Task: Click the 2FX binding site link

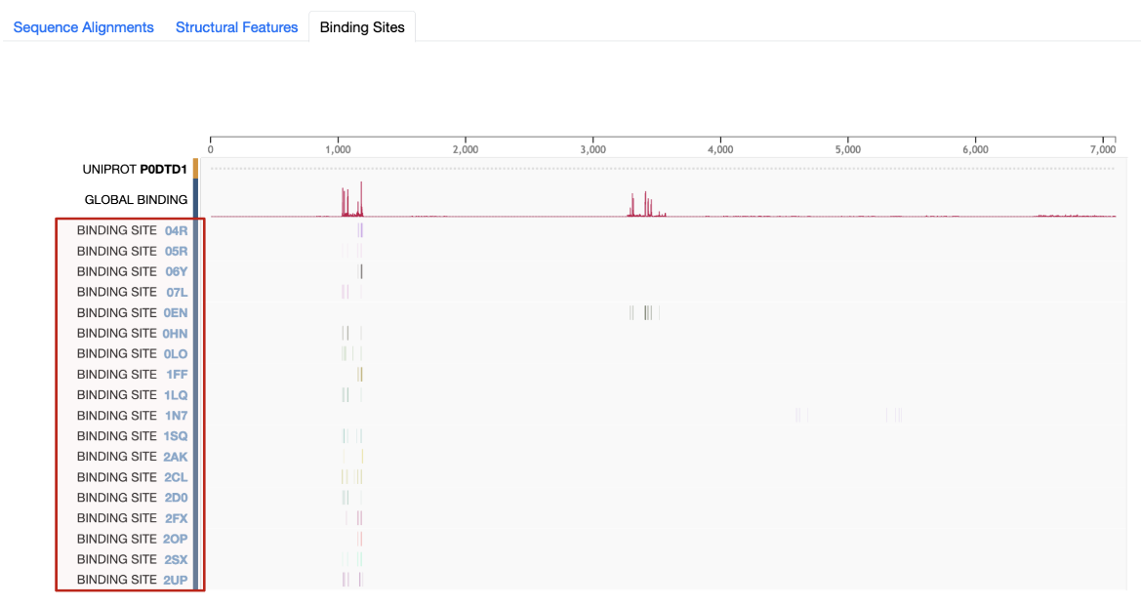Action: click(x=176, y=518)
